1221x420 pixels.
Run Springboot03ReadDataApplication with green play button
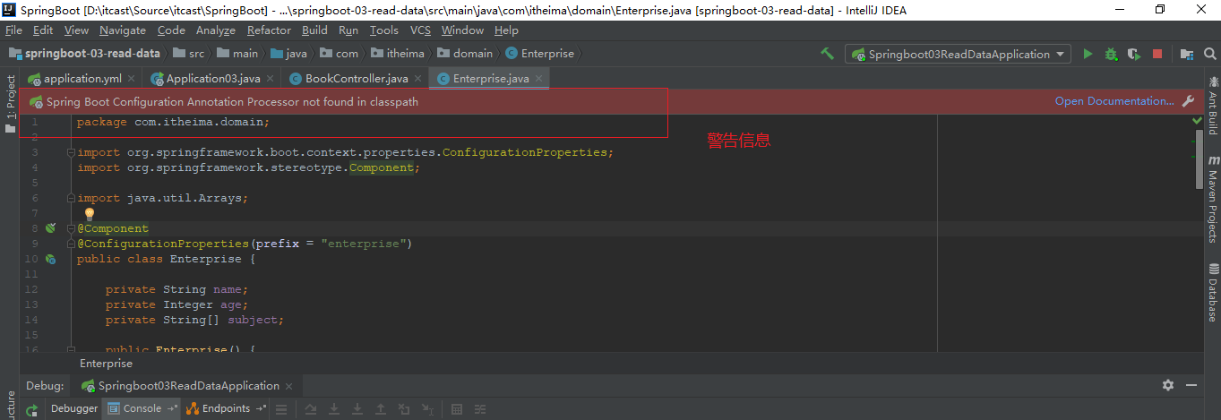(x=1088, y=54)
